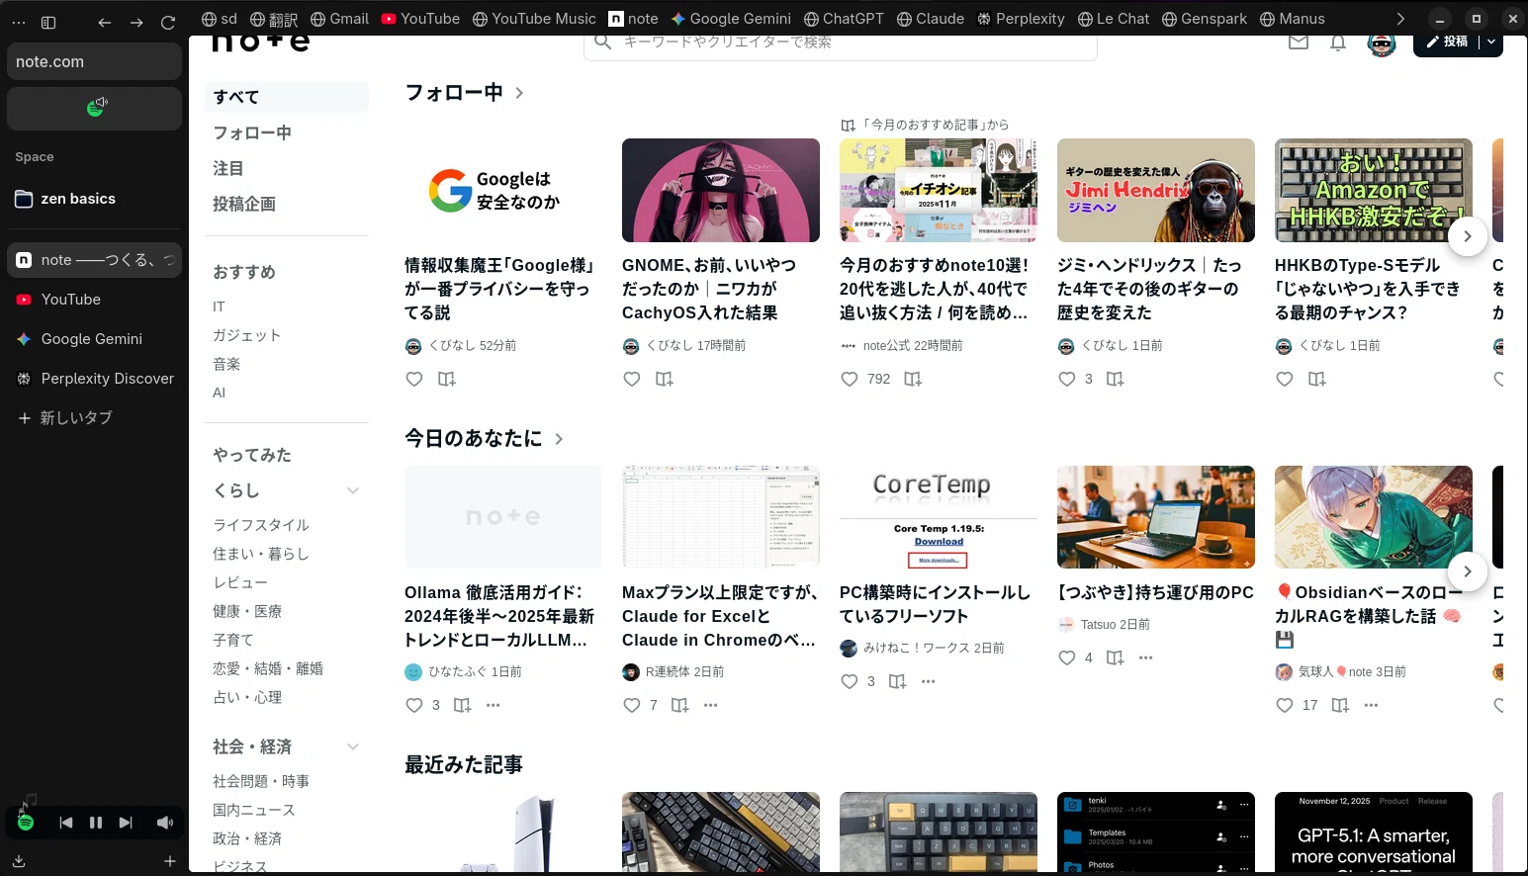Bookmark the Jimi Hendrix article
This screenshot has width=1528, height=876.
(x=1115, y=379)
